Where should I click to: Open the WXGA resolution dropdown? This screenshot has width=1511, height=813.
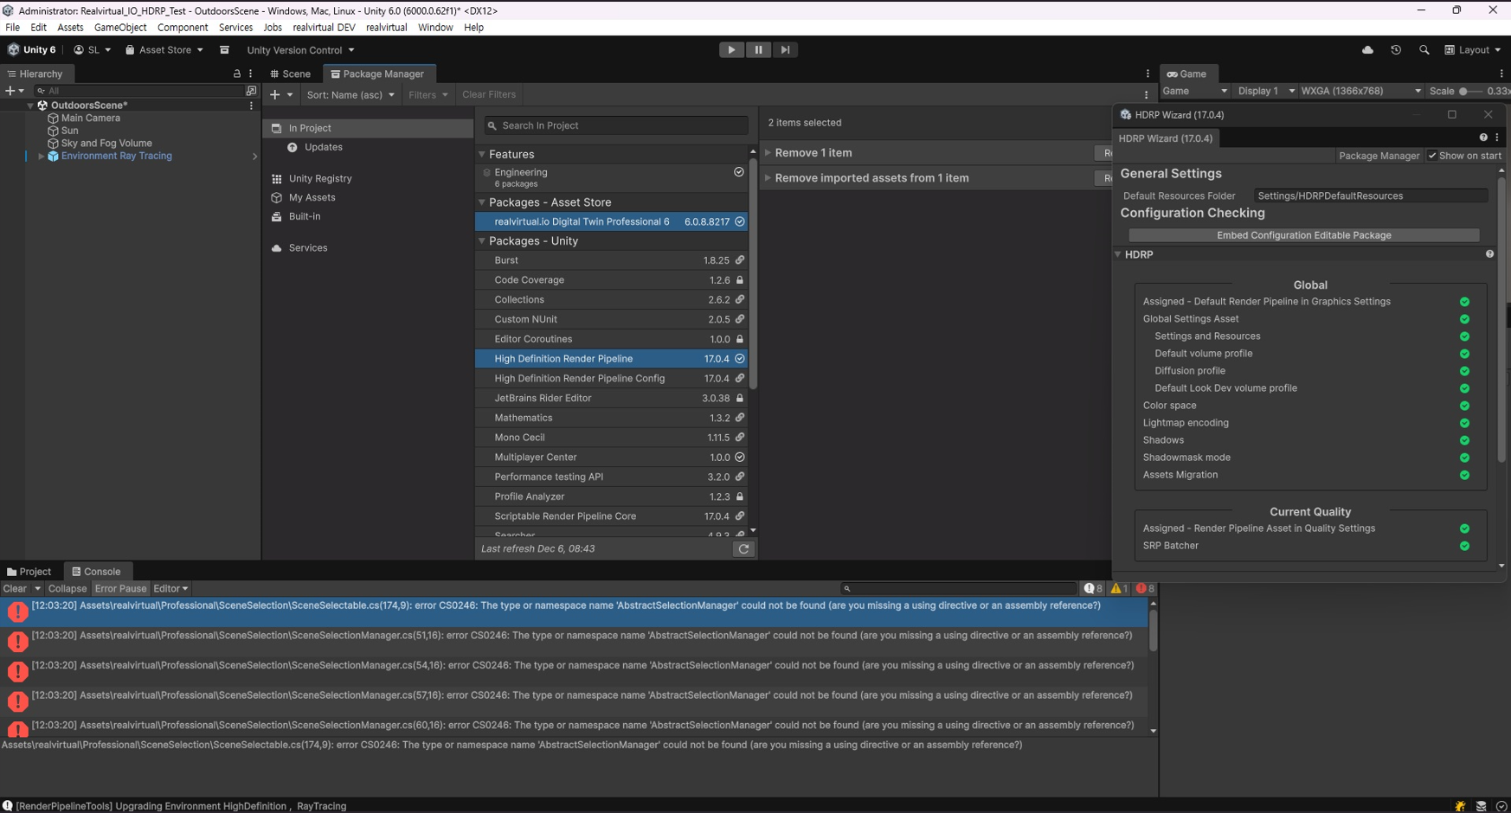coord(1360,91)
